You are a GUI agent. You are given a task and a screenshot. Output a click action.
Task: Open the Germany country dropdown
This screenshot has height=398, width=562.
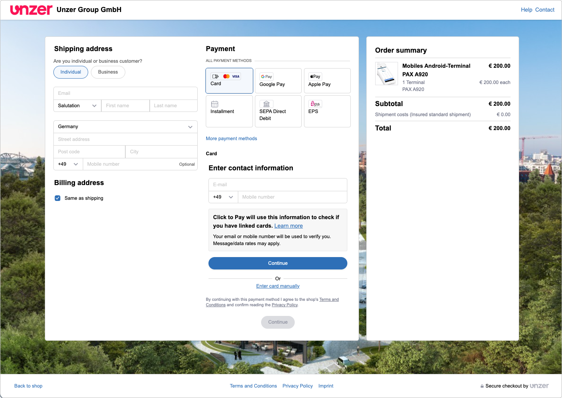[x=125, y=127]
